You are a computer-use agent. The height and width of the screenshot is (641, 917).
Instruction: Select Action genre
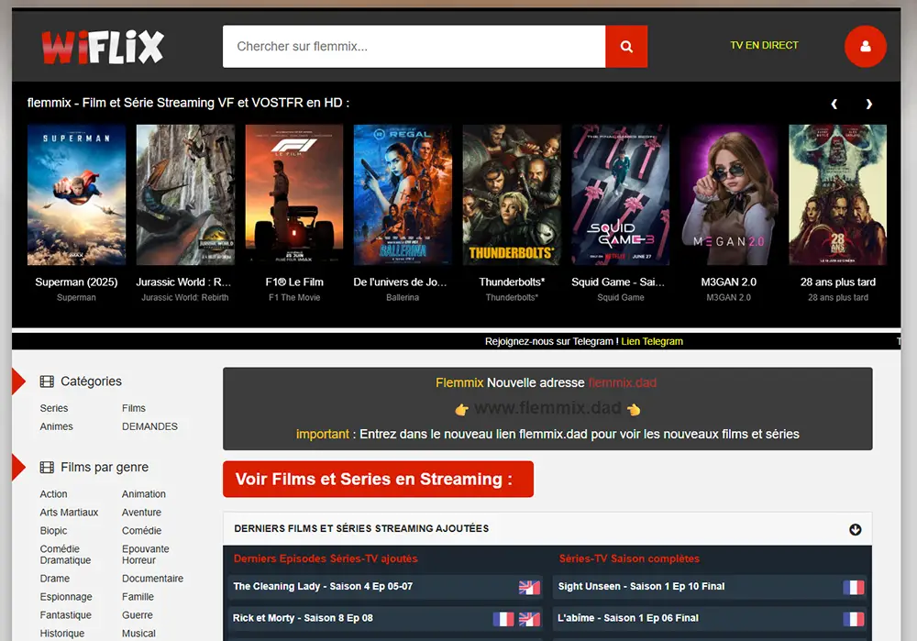[53, 494]
